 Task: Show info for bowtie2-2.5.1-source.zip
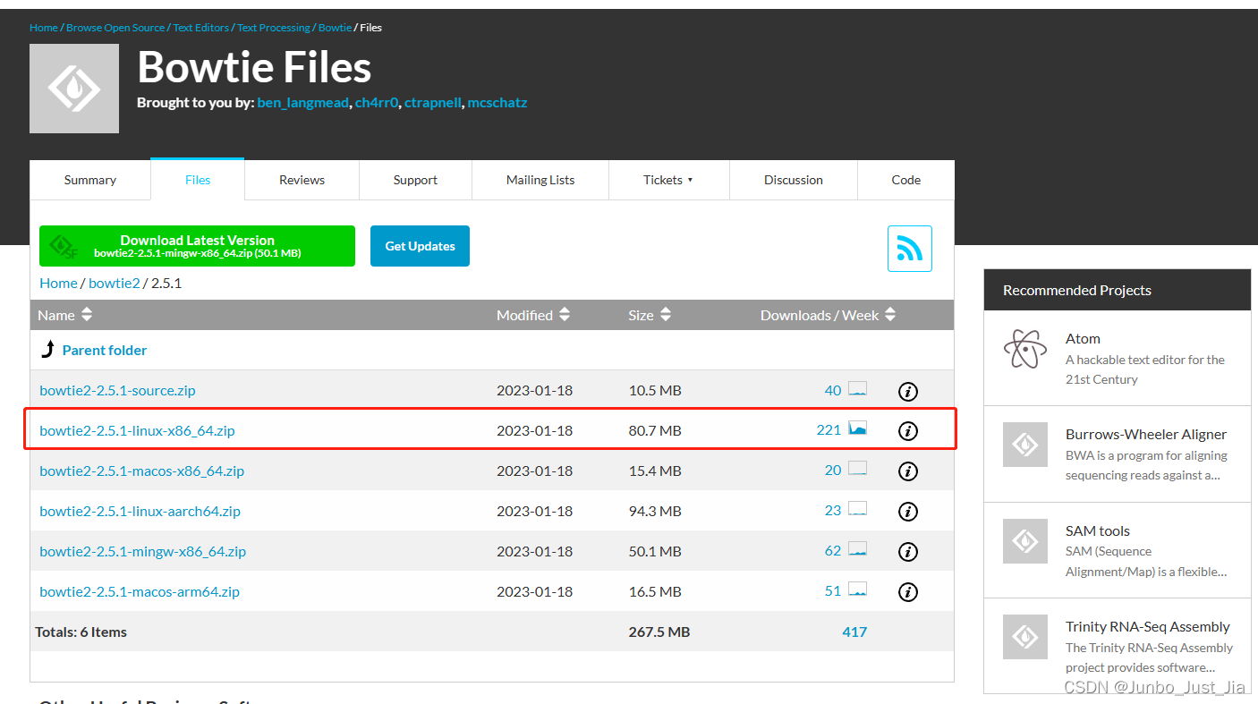click(908, 391)
